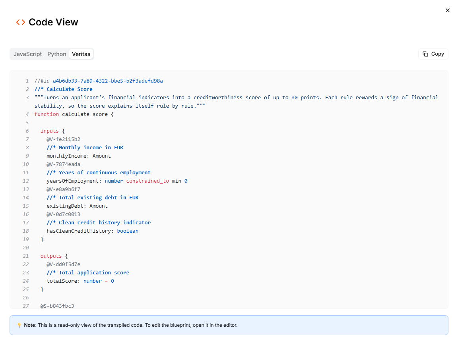The height and width of the screenshot is (351, 458).
Task: Close the Code View dialog
Action: point(448,10)
